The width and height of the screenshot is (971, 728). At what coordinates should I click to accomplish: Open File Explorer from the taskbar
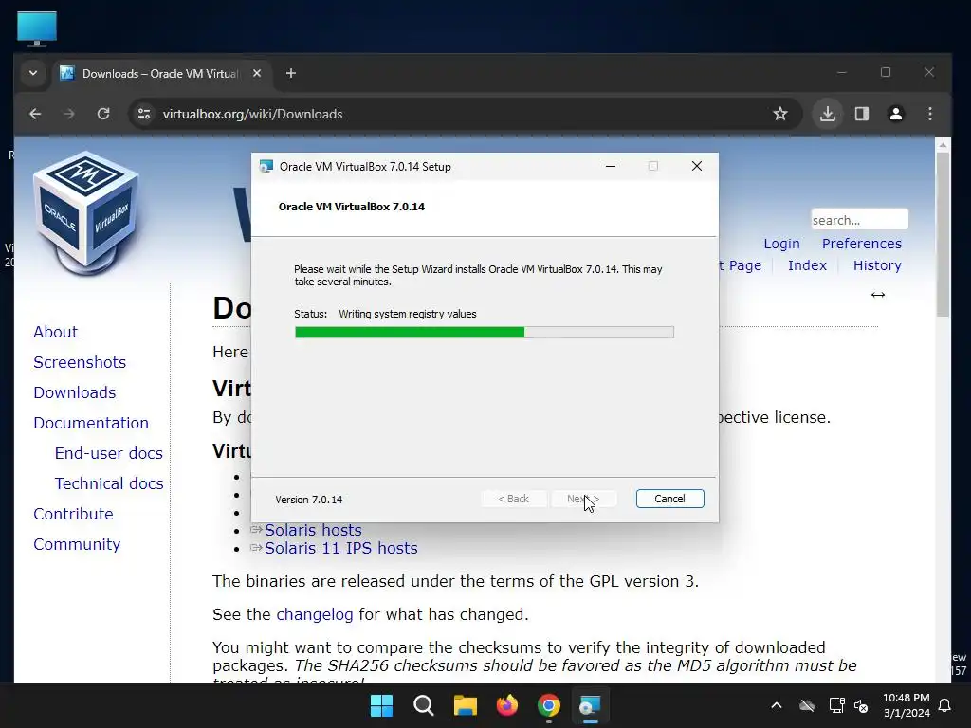465,705
